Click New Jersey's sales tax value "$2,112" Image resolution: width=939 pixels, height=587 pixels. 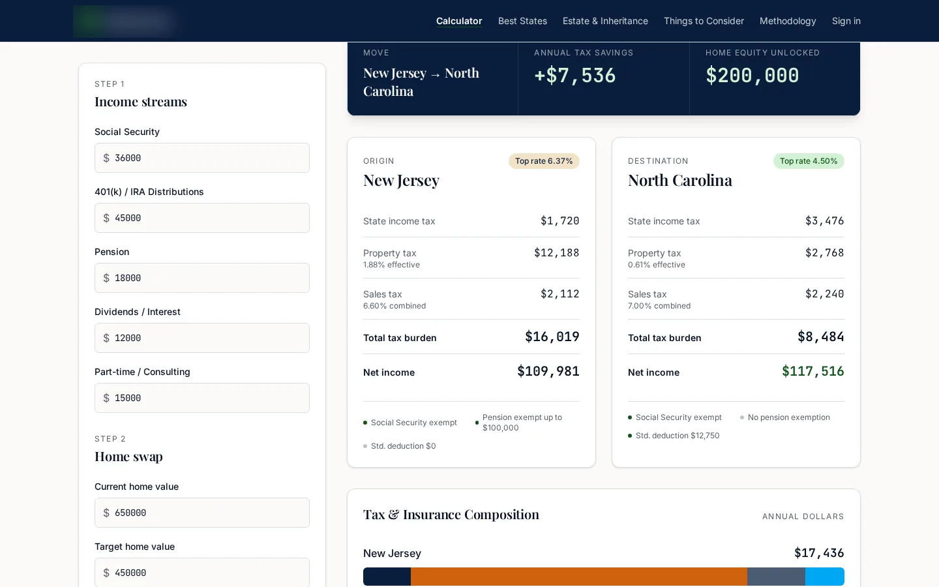(x=560, y=294)
